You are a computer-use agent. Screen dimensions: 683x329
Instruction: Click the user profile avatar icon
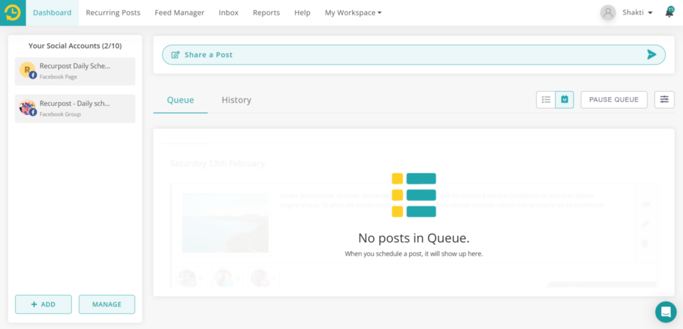point(608,13)
